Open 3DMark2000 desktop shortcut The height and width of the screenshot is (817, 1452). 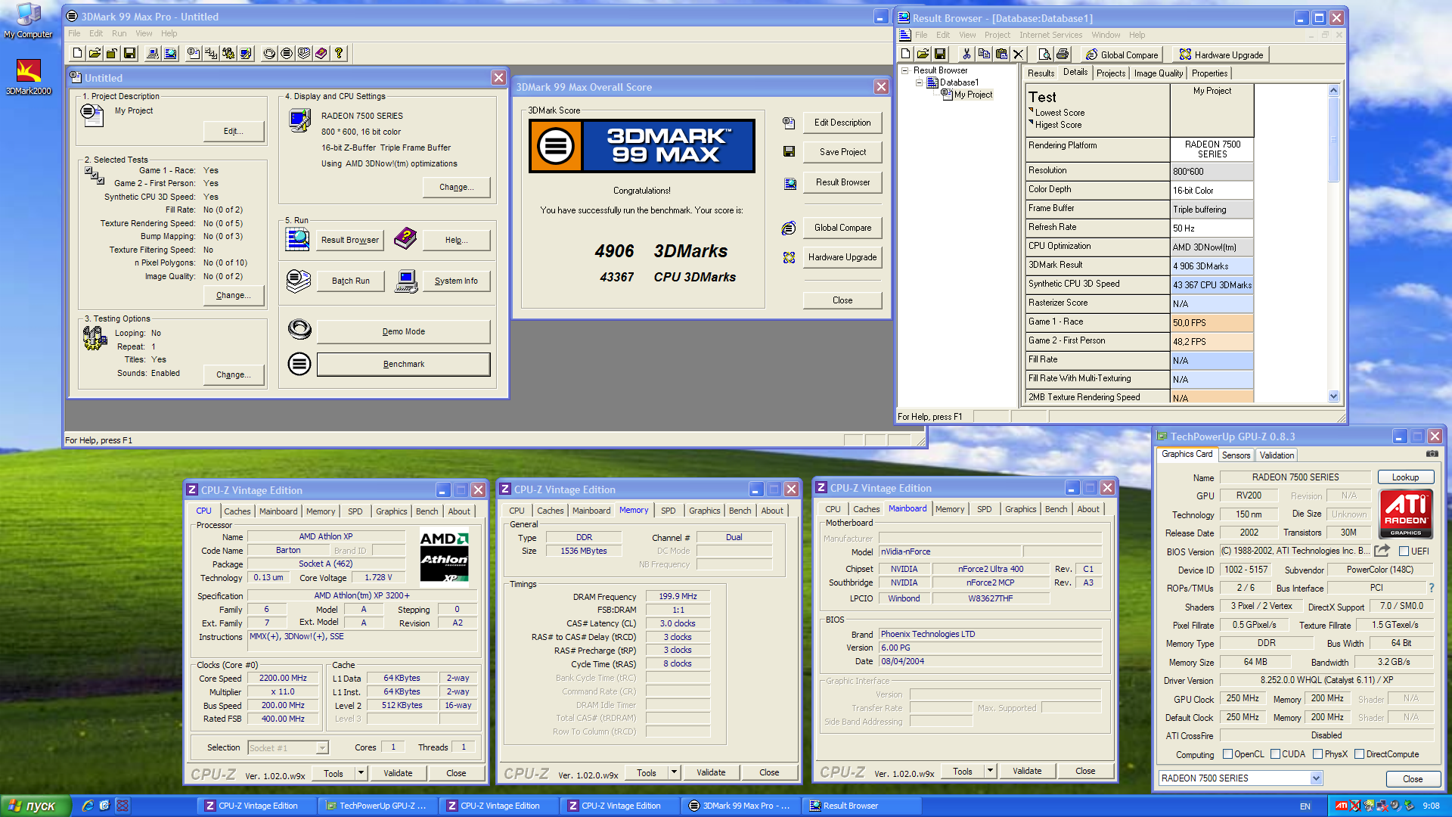29,77
